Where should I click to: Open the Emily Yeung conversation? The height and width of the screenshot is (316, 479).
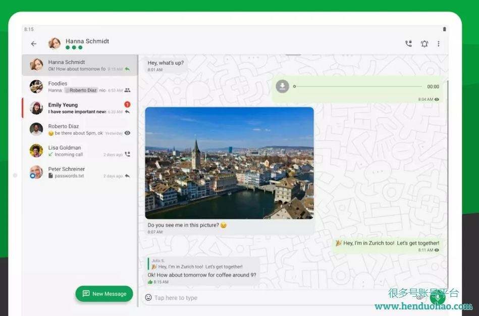click(80, 108)
